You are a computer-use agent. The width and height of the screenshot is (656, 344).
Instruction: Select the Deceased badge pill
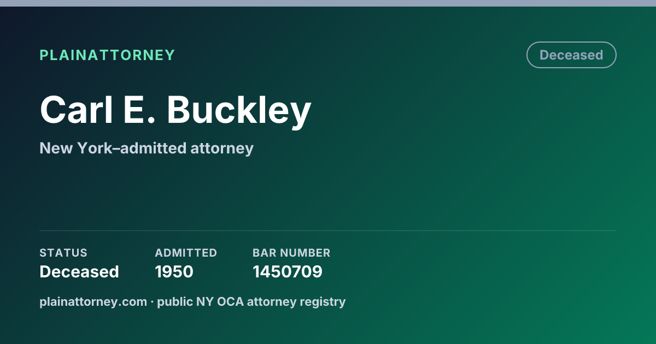pos(571,55)
